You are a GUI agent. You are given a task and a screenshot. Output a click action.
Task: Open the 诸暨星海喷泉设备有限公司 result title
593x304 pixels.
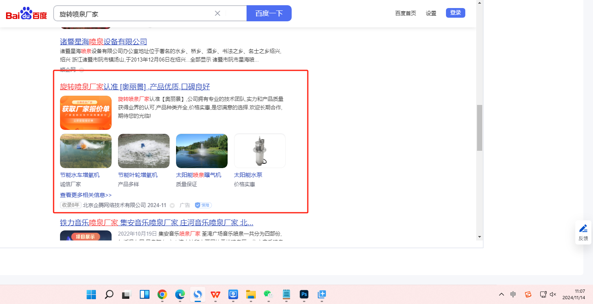[x=104, y=42]
